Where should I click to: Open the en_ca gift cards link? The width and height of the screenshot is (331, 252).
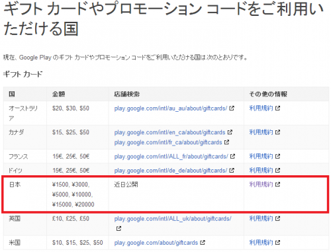click(x=169, y=132)
